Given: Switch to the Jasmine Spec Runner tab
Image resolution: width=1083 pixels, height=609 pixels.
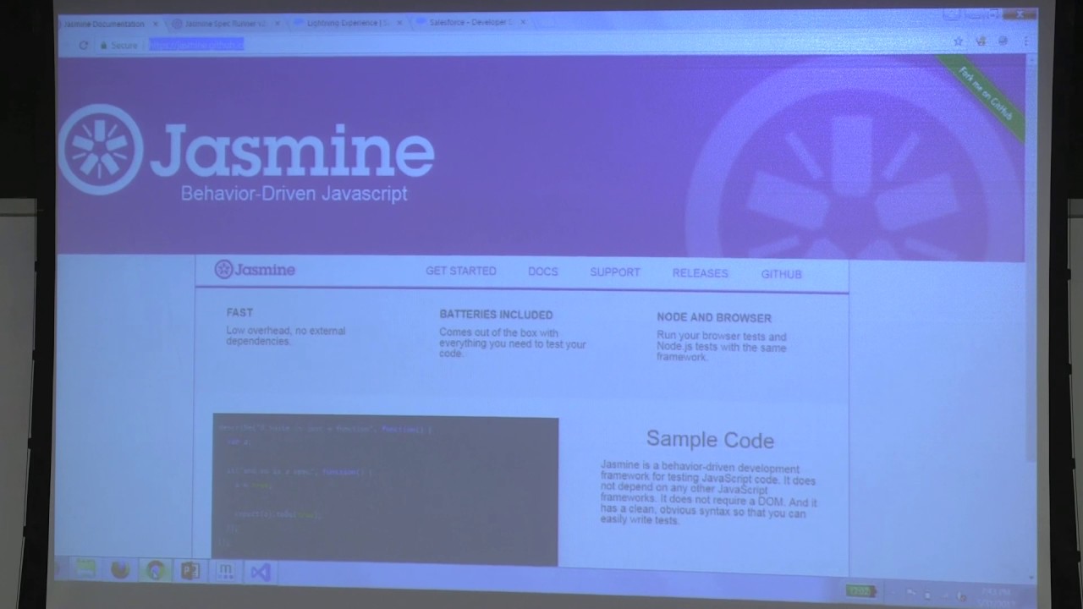Looking at the screenshot, I should pos(225,24).
